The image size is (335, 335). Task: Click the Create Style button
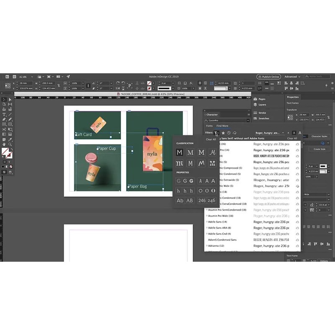[320, 149]
